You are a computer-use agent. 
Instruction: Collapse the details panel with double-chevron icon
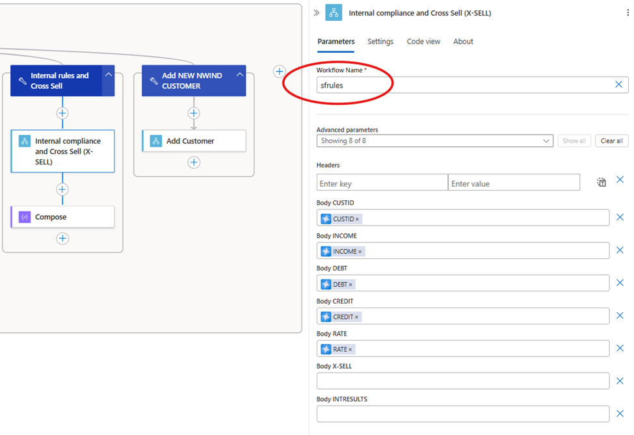tap(316, 13)
